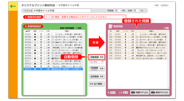Click the 全問登録 button
The image size is (184, 101).
tap(97, 76)
